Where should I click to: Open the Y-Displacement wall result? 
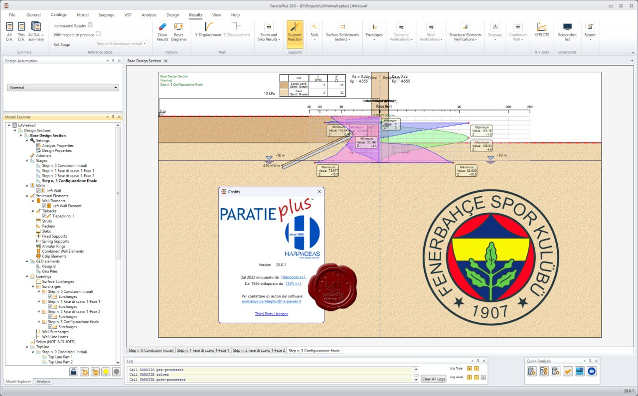pyautogui.click(x=208, y=30)
